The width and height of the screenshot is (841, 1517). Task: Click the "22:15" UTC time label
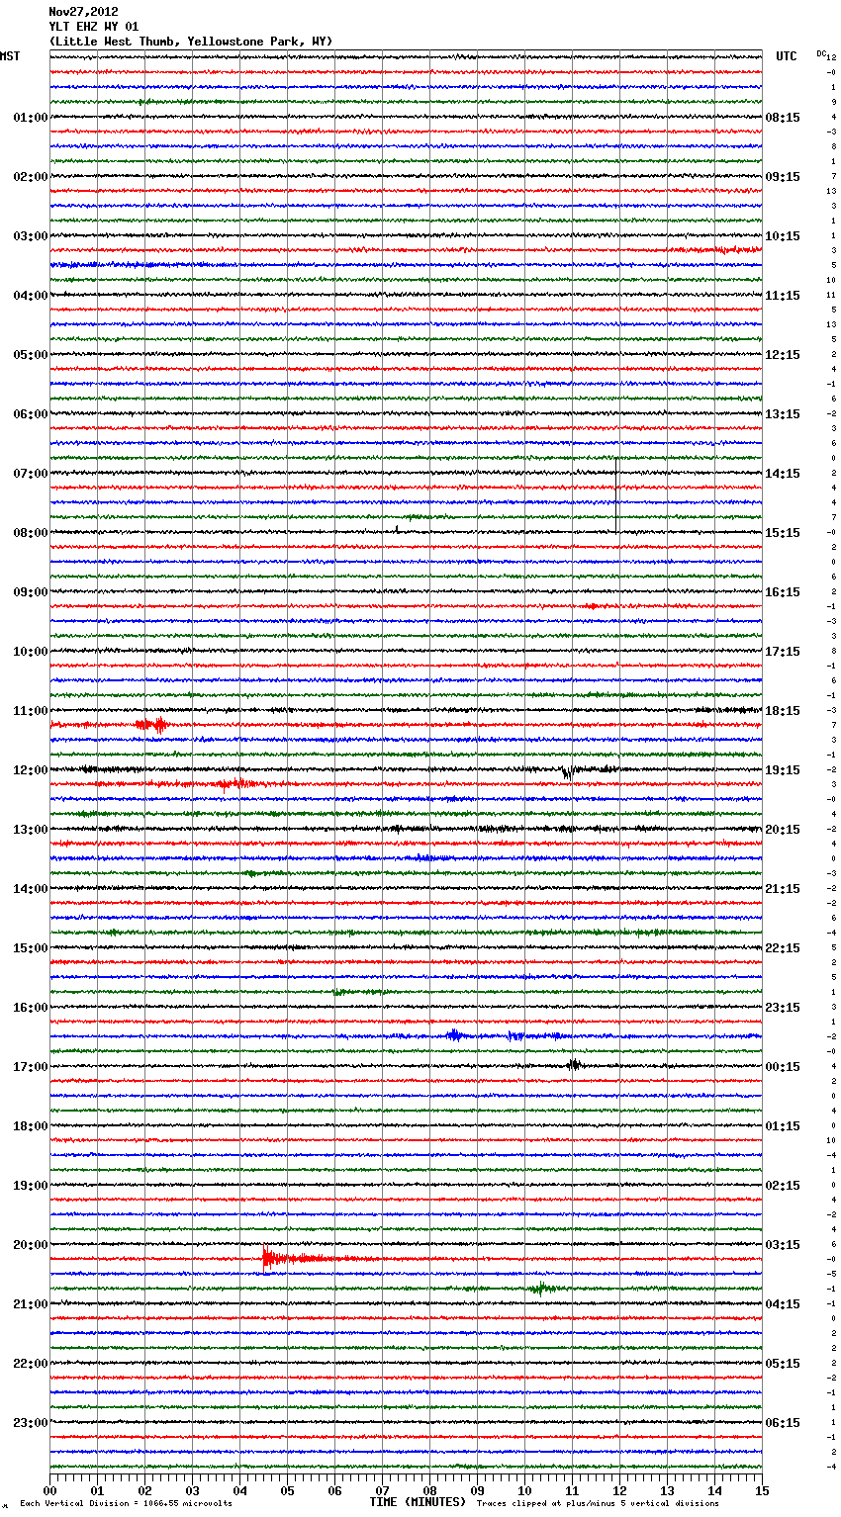click(x=783, y=948)
